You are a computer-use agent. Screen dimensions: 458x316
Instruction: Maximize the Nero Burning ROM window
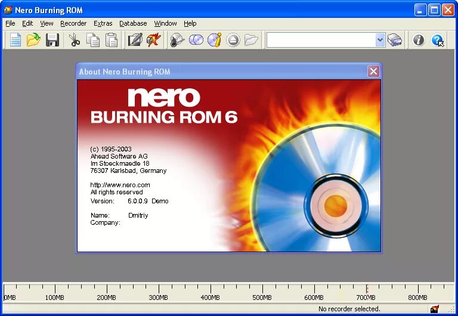(x=434, y=10)
